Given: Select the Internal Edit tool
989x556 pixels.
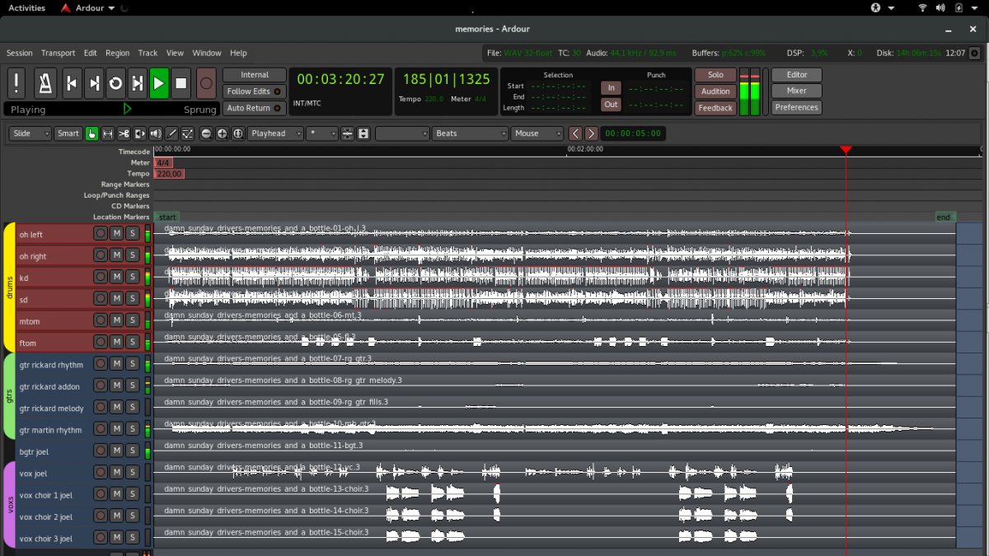Looking at the screenshot, I should point(188,133).
